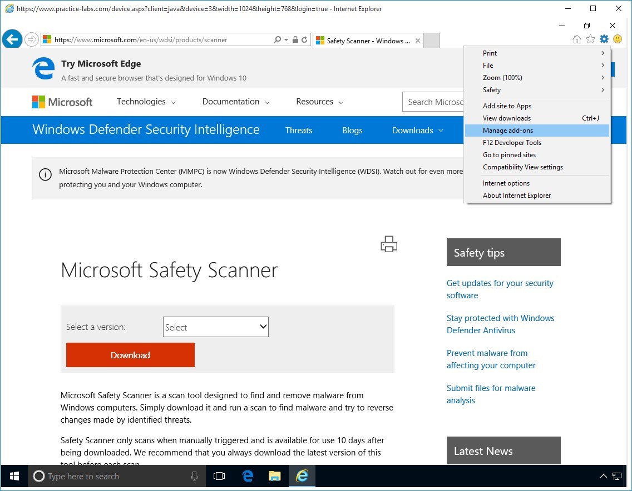The image size is (632, 491).
Task: Open the Print submenu
Action: point(537,53)
